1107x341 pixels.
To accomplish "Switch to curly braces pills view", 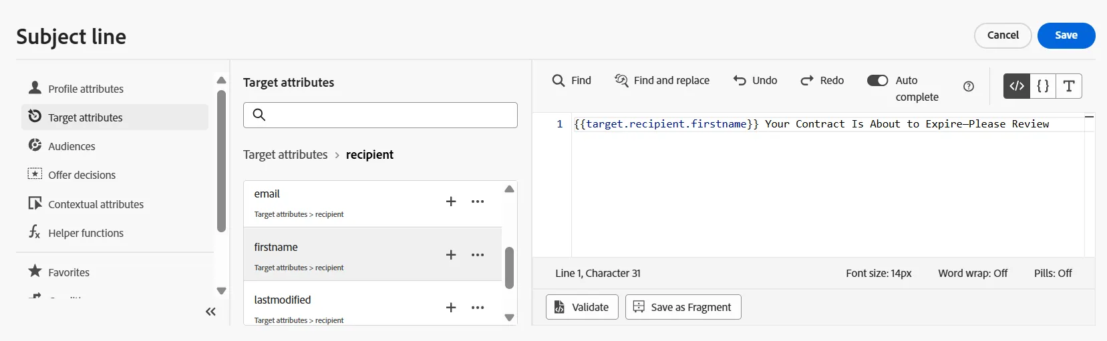I will (x=1043, y=86).
